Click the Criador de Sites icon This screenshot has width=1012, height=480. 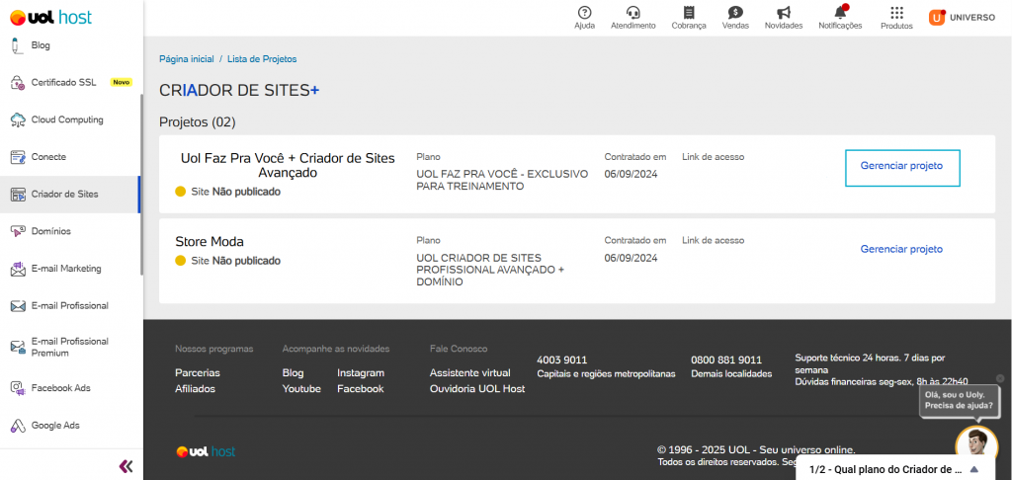click(18, 195)
